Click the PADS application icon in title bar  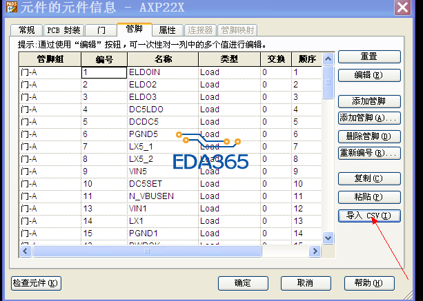(x=11, y=7)
